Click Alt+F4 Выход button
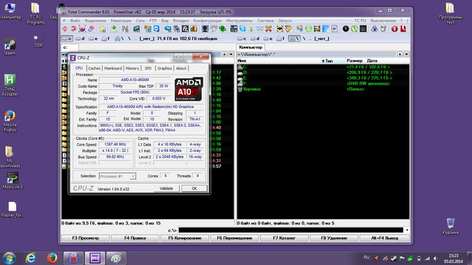 pyautogui.click(x=385, y=238)
